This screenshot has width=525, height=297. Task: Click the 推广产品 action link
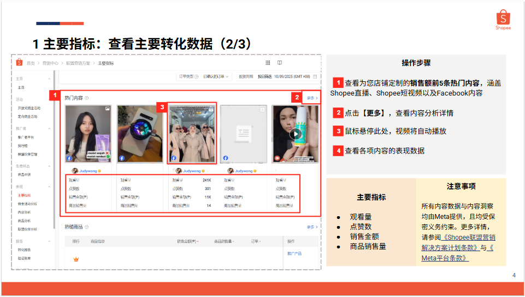pyautogui.click(x=294, y=253)
